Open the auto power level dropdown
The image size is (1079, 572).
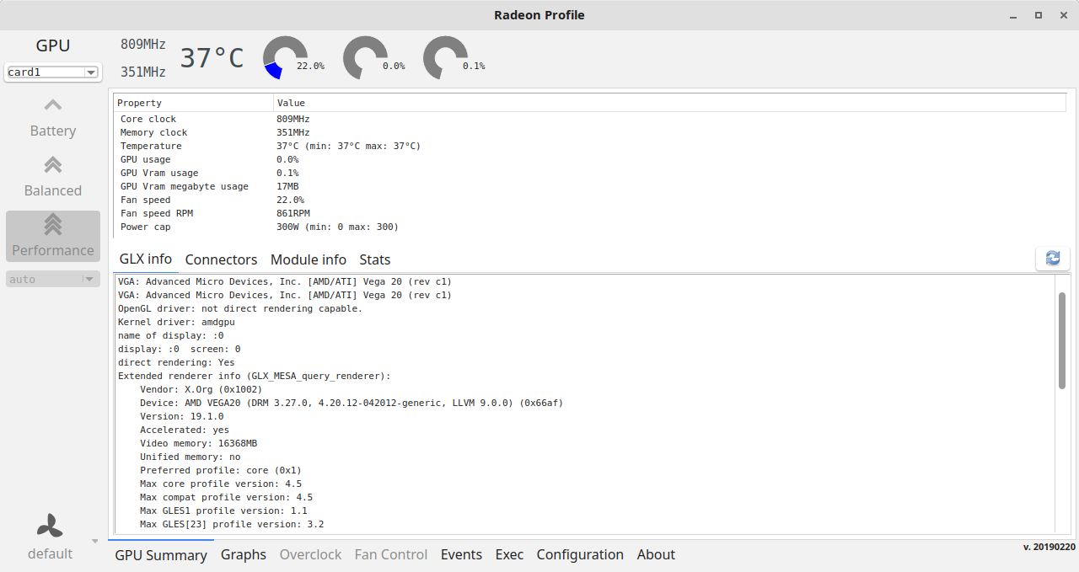[53, 279]
